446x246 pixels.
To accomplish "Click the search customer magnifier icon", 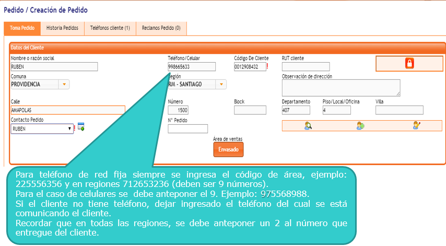I will [308, 126].
